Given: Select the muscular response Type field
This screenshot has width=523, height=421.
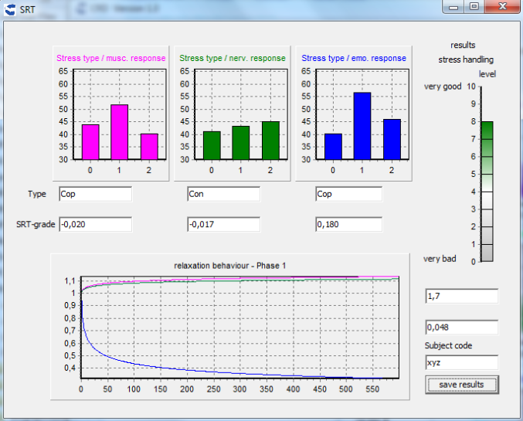Looking at the screenshot, I should (x=95, y=194).
